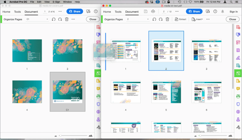This screenshot has width=242, height=140.
Task: Select green Organize Pages tool in text window rail
Action: 238,73
